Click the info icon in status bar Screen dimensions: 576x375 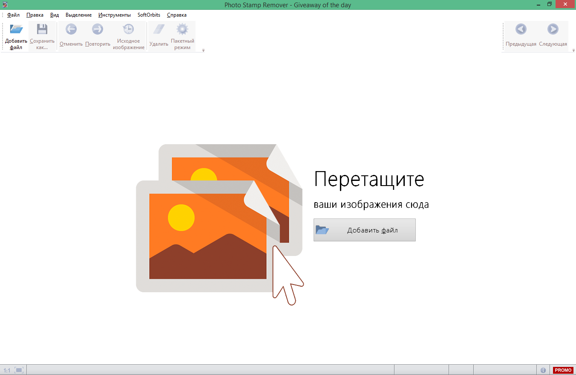(x=543, y=370)
